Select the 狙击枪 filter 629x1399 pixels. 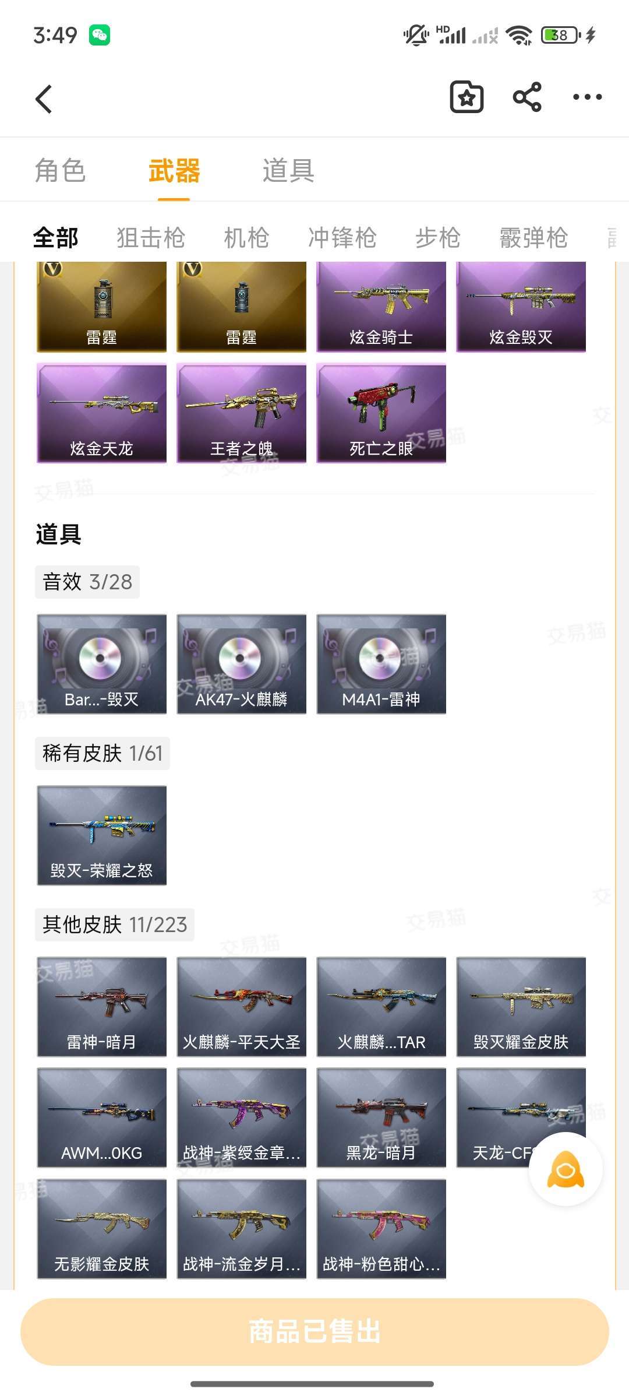click(x=151, y=238)
